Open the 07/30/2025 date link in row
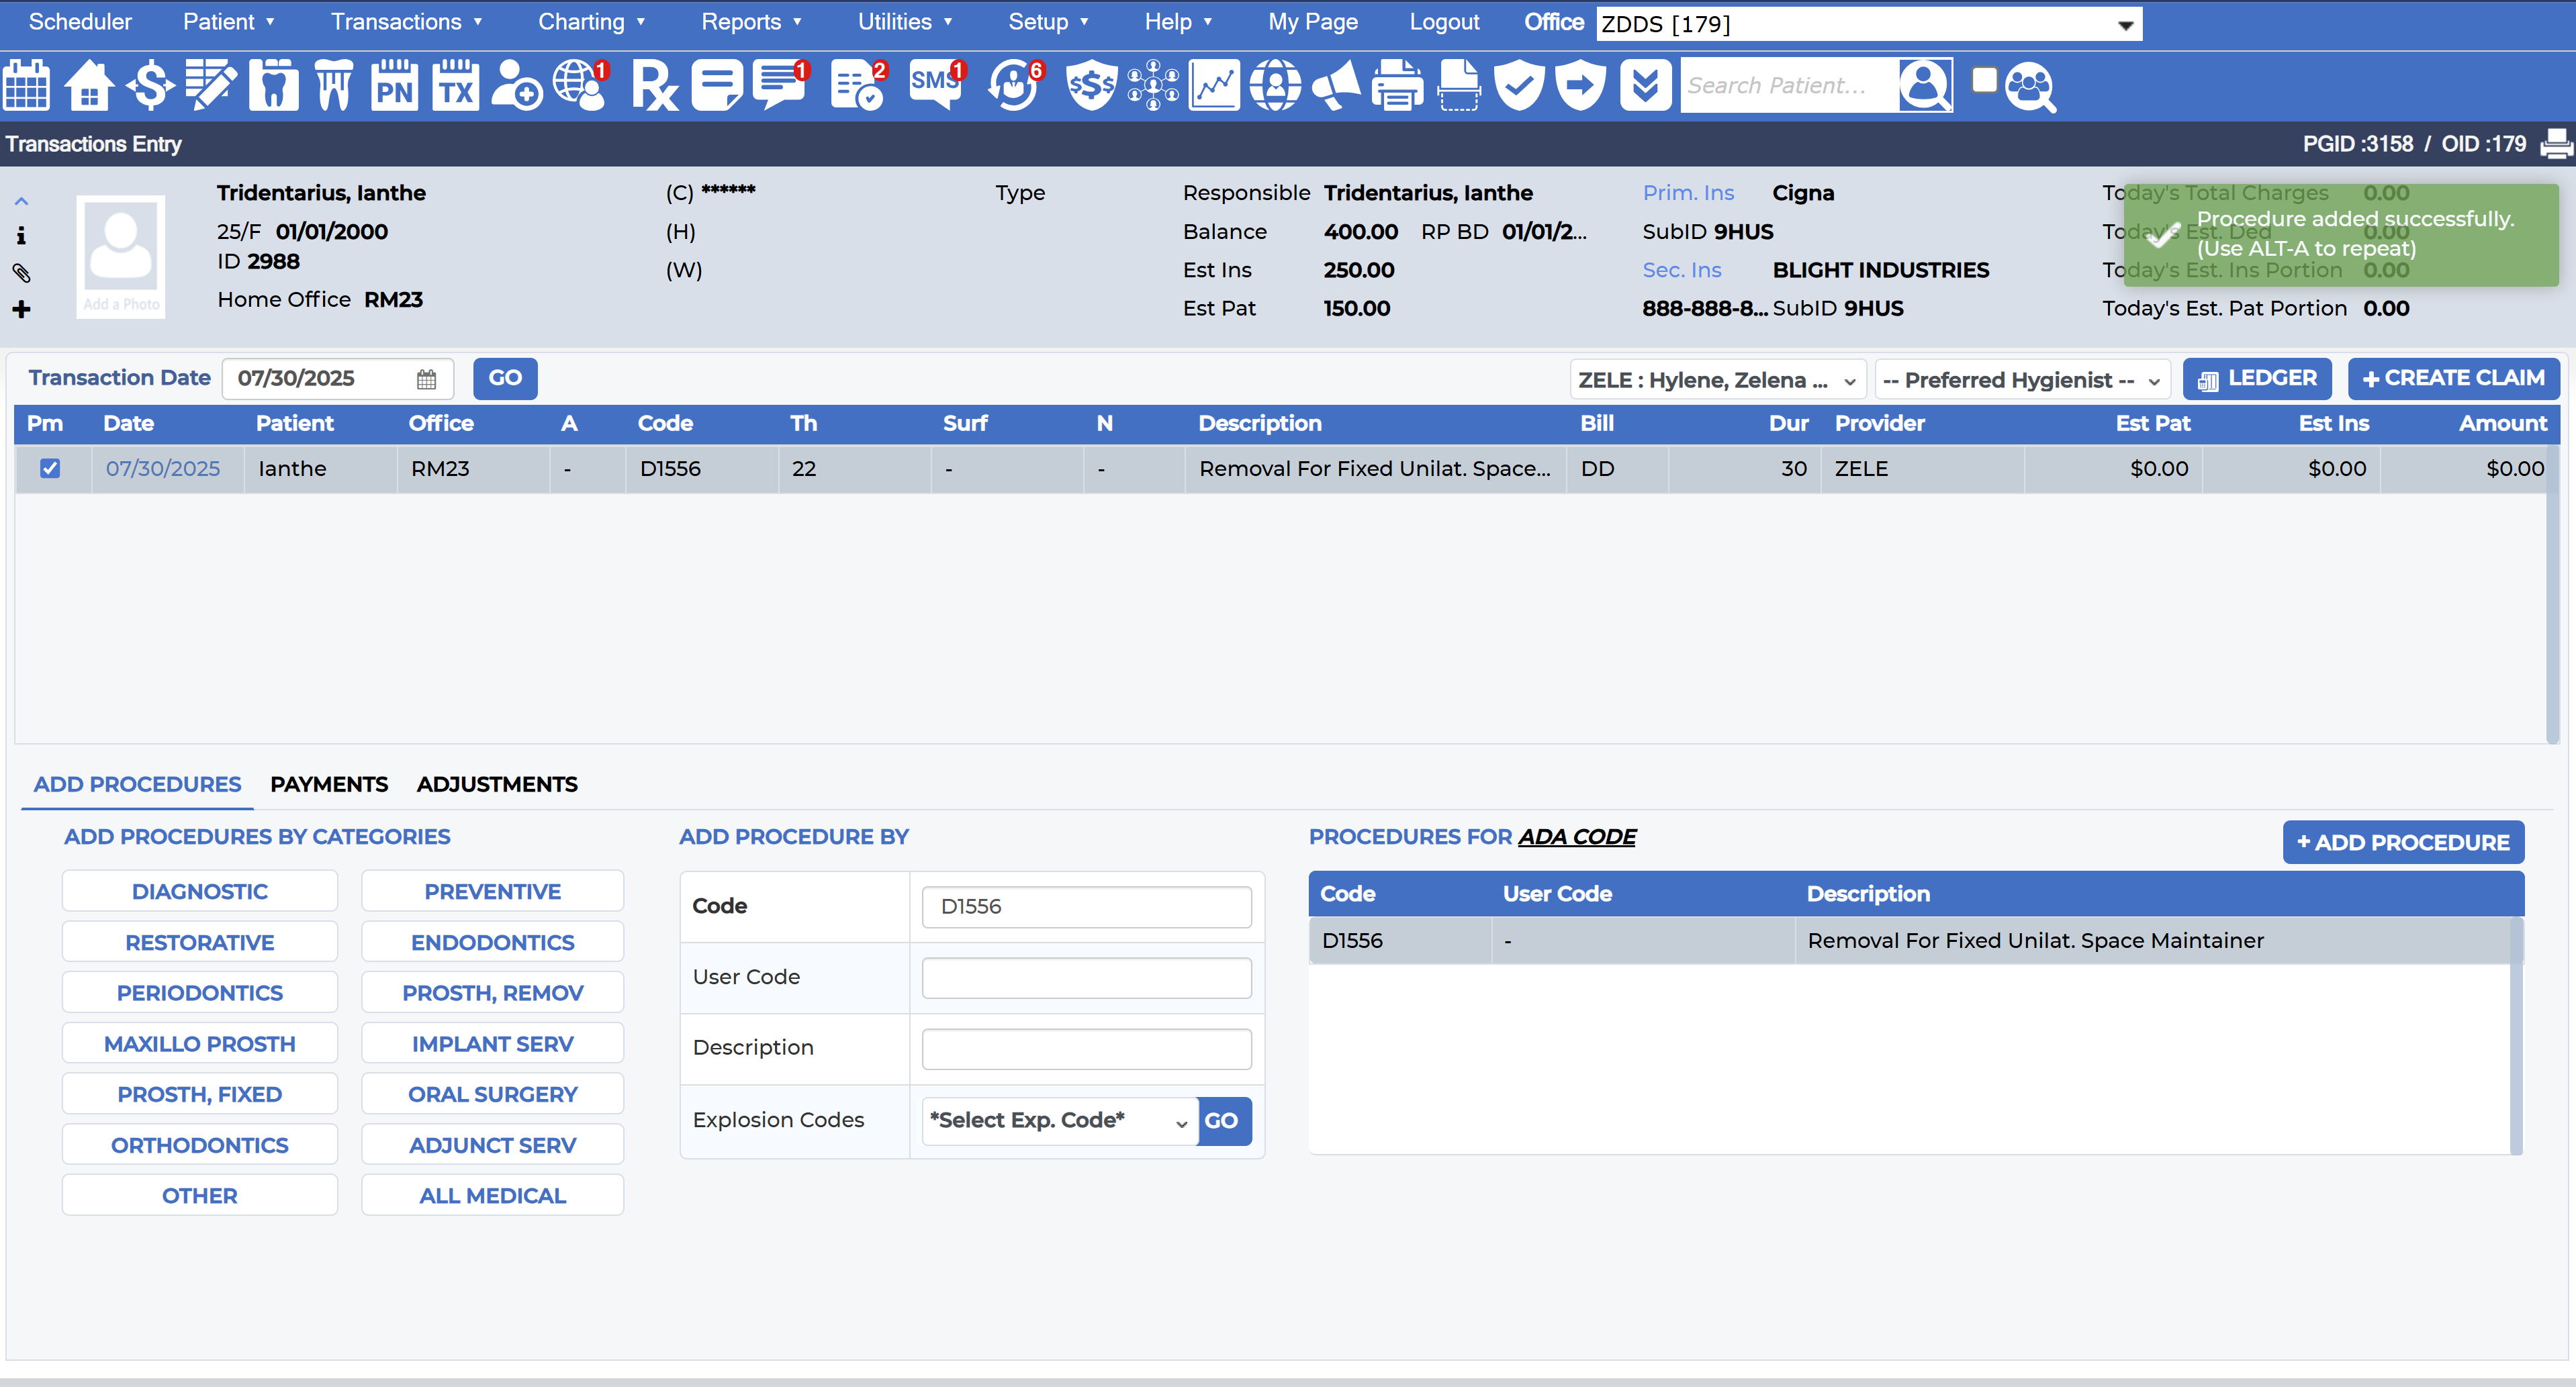The height and width of the screenshot is (1387, 2576). pos(163,469)
